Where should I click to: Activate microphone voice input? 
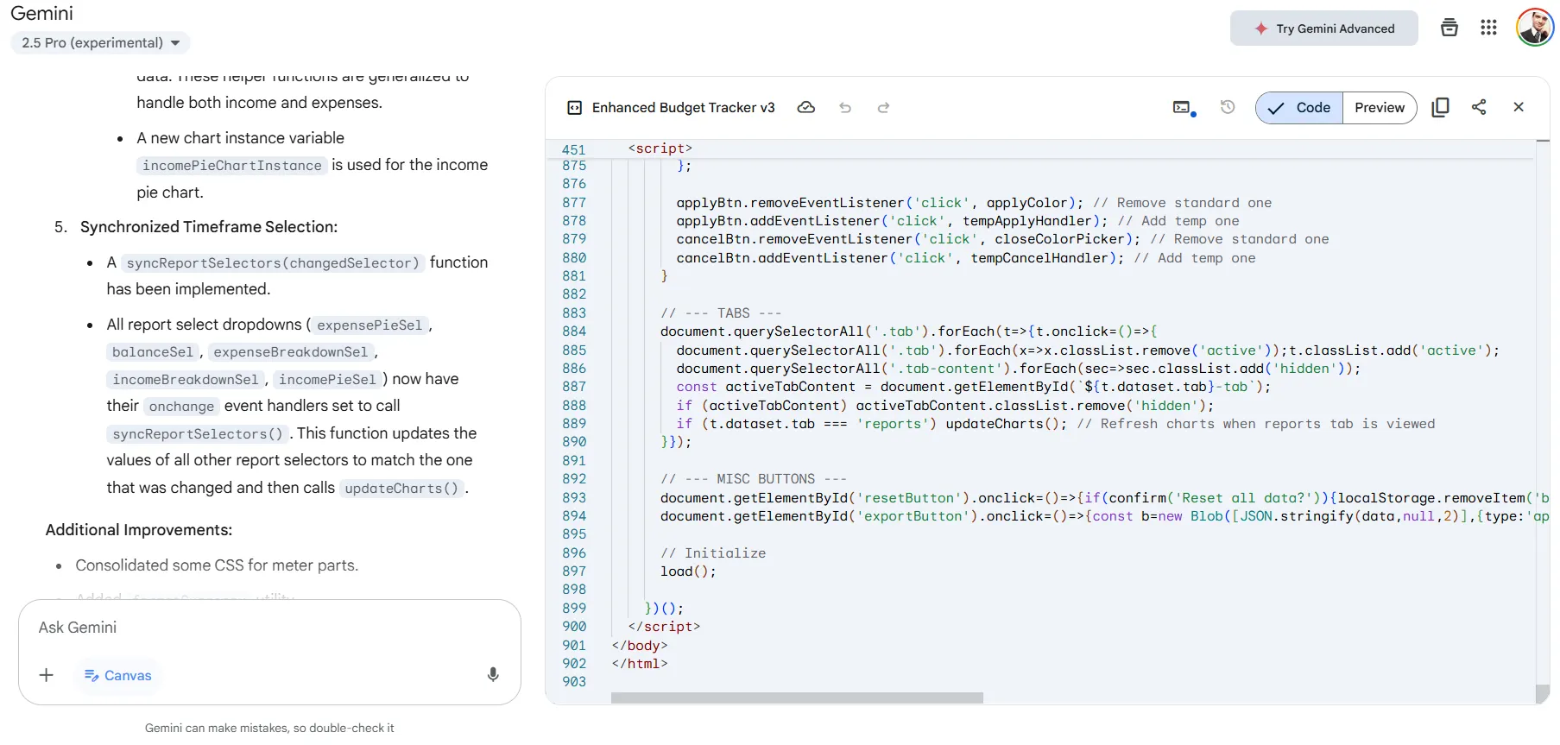[x=493, y=674]
